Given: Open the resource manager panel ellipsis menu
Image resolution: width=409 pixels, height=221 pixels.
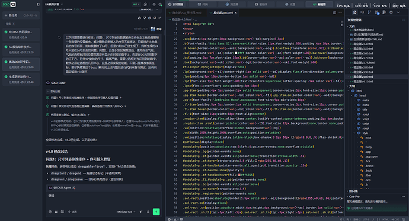Looking at the screenshot, I should [x=403, y=20].
